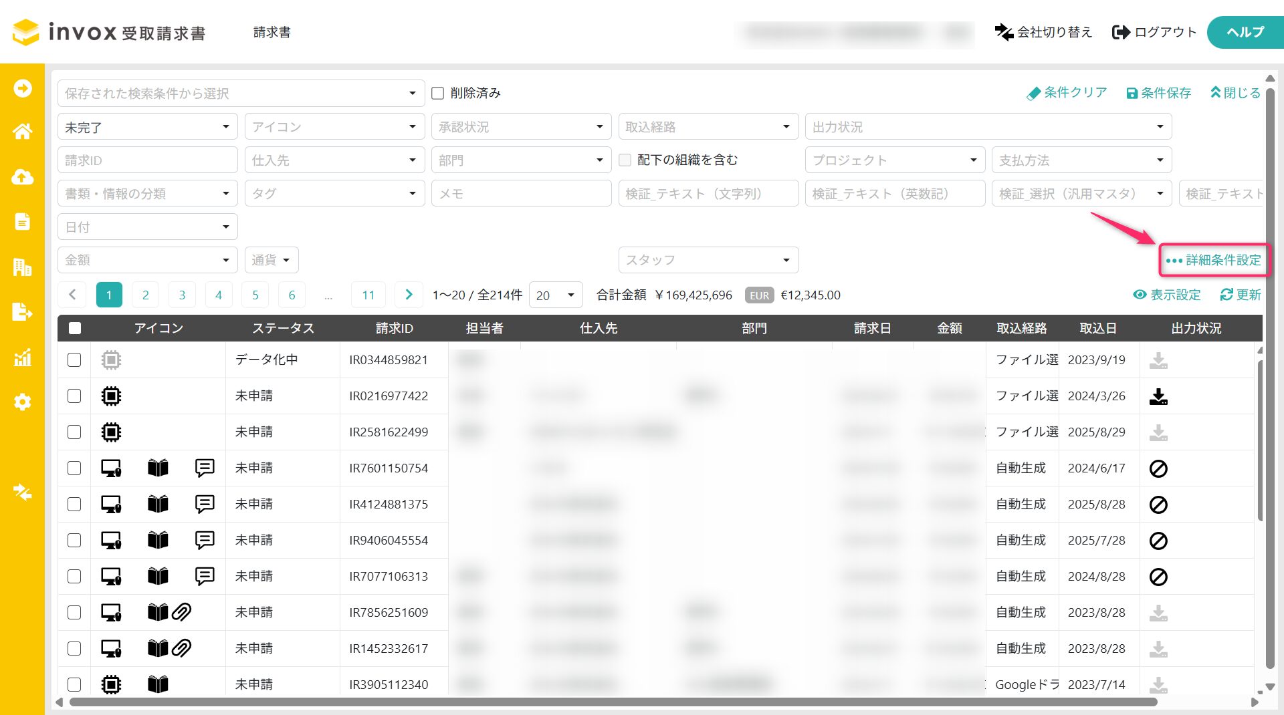Image resolution: width=1284 pixels, height=715 pixels.
Task: Open the bar chart report icon in the sidebar
Action: pyautogui.click(x=22, y=357)
